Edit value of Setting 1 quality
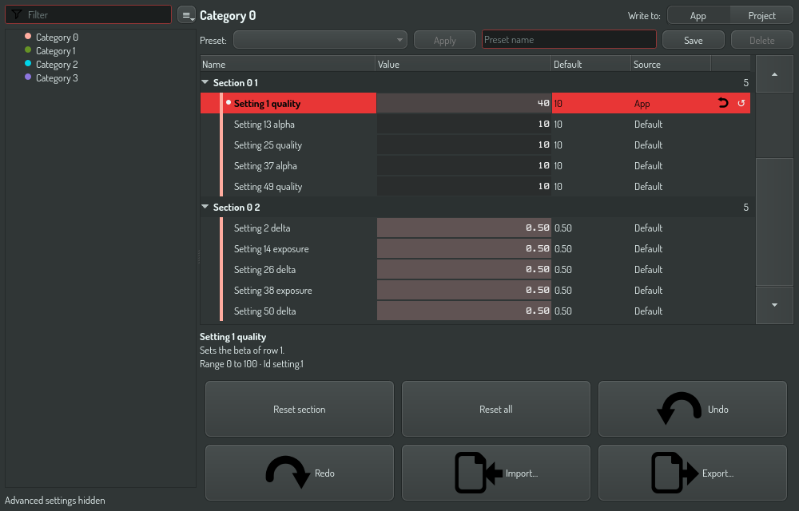799x511 pixels. (463, 103)
